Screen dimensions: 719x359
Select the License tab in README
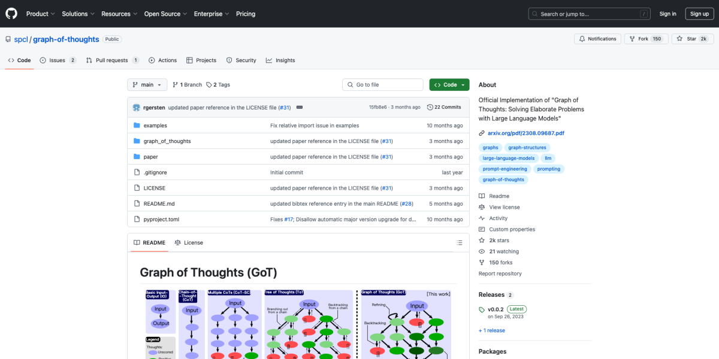pos(189,243)
